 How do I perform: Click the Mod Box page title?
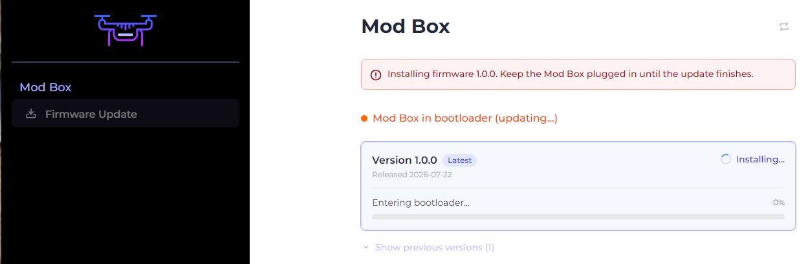pos(405,27)
